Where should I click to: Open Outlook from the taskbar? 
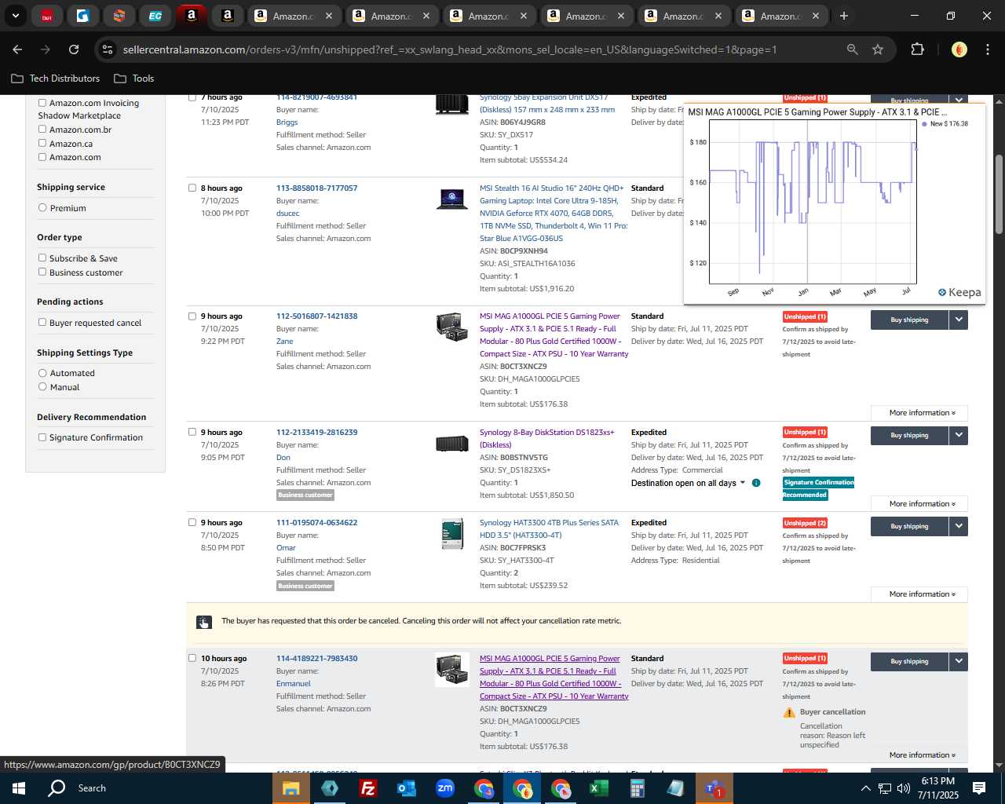tap(406, 788)
